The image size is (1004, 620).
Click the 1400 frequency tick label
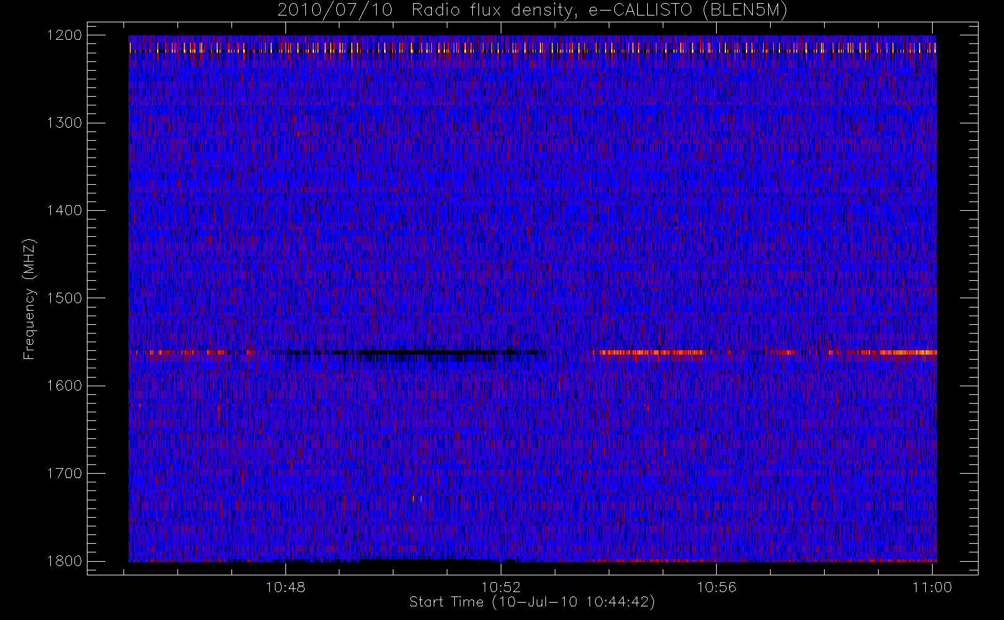pos(65,210)
